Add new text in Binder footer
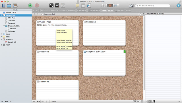Viewport: 182px width, 103px height. coord(2,101)
